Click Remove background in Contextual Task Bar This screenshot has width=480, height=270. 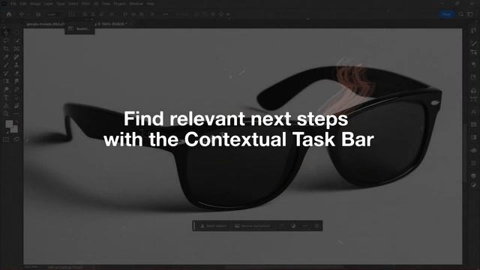(x=253, y=226)
